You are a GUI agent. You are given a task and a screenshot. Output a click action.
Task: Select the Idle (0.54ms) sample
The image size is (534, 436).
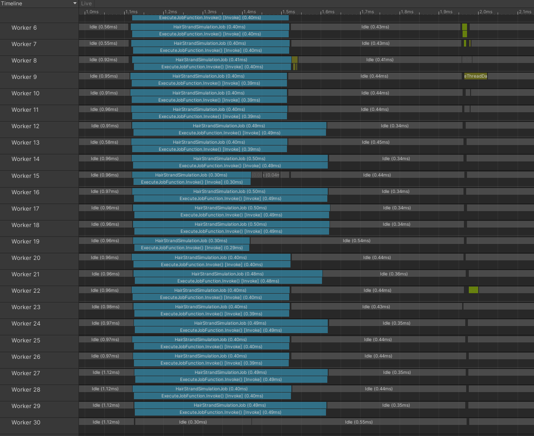tap(356, 241)
